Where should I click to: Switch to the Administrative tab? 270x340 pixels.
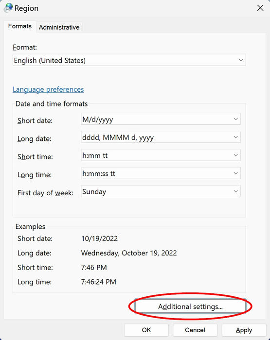click(x=59, y=27)
